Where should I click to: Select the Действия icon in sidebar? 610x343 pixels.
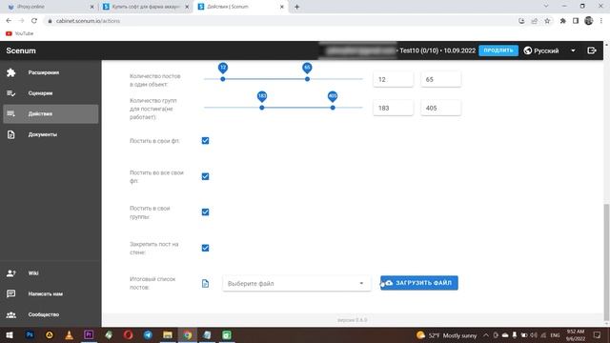(x=10, y=114)
